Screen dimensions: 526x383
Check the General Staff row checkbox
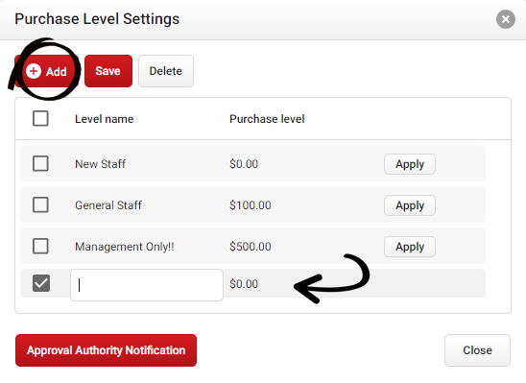coord(40,204)
